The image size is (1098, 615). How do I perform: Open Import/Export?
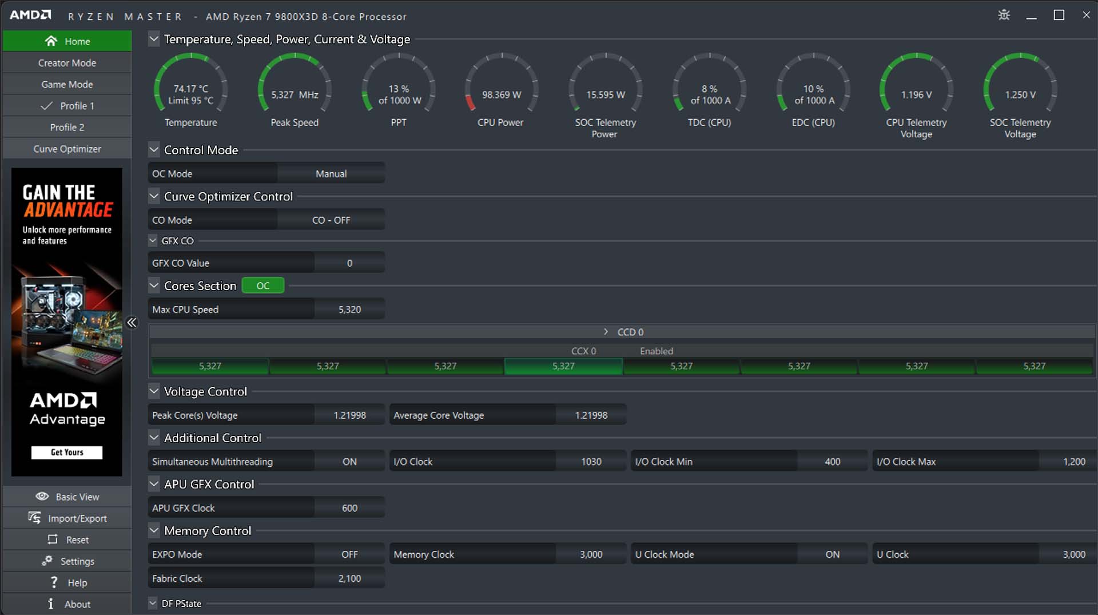click(67, 518)
